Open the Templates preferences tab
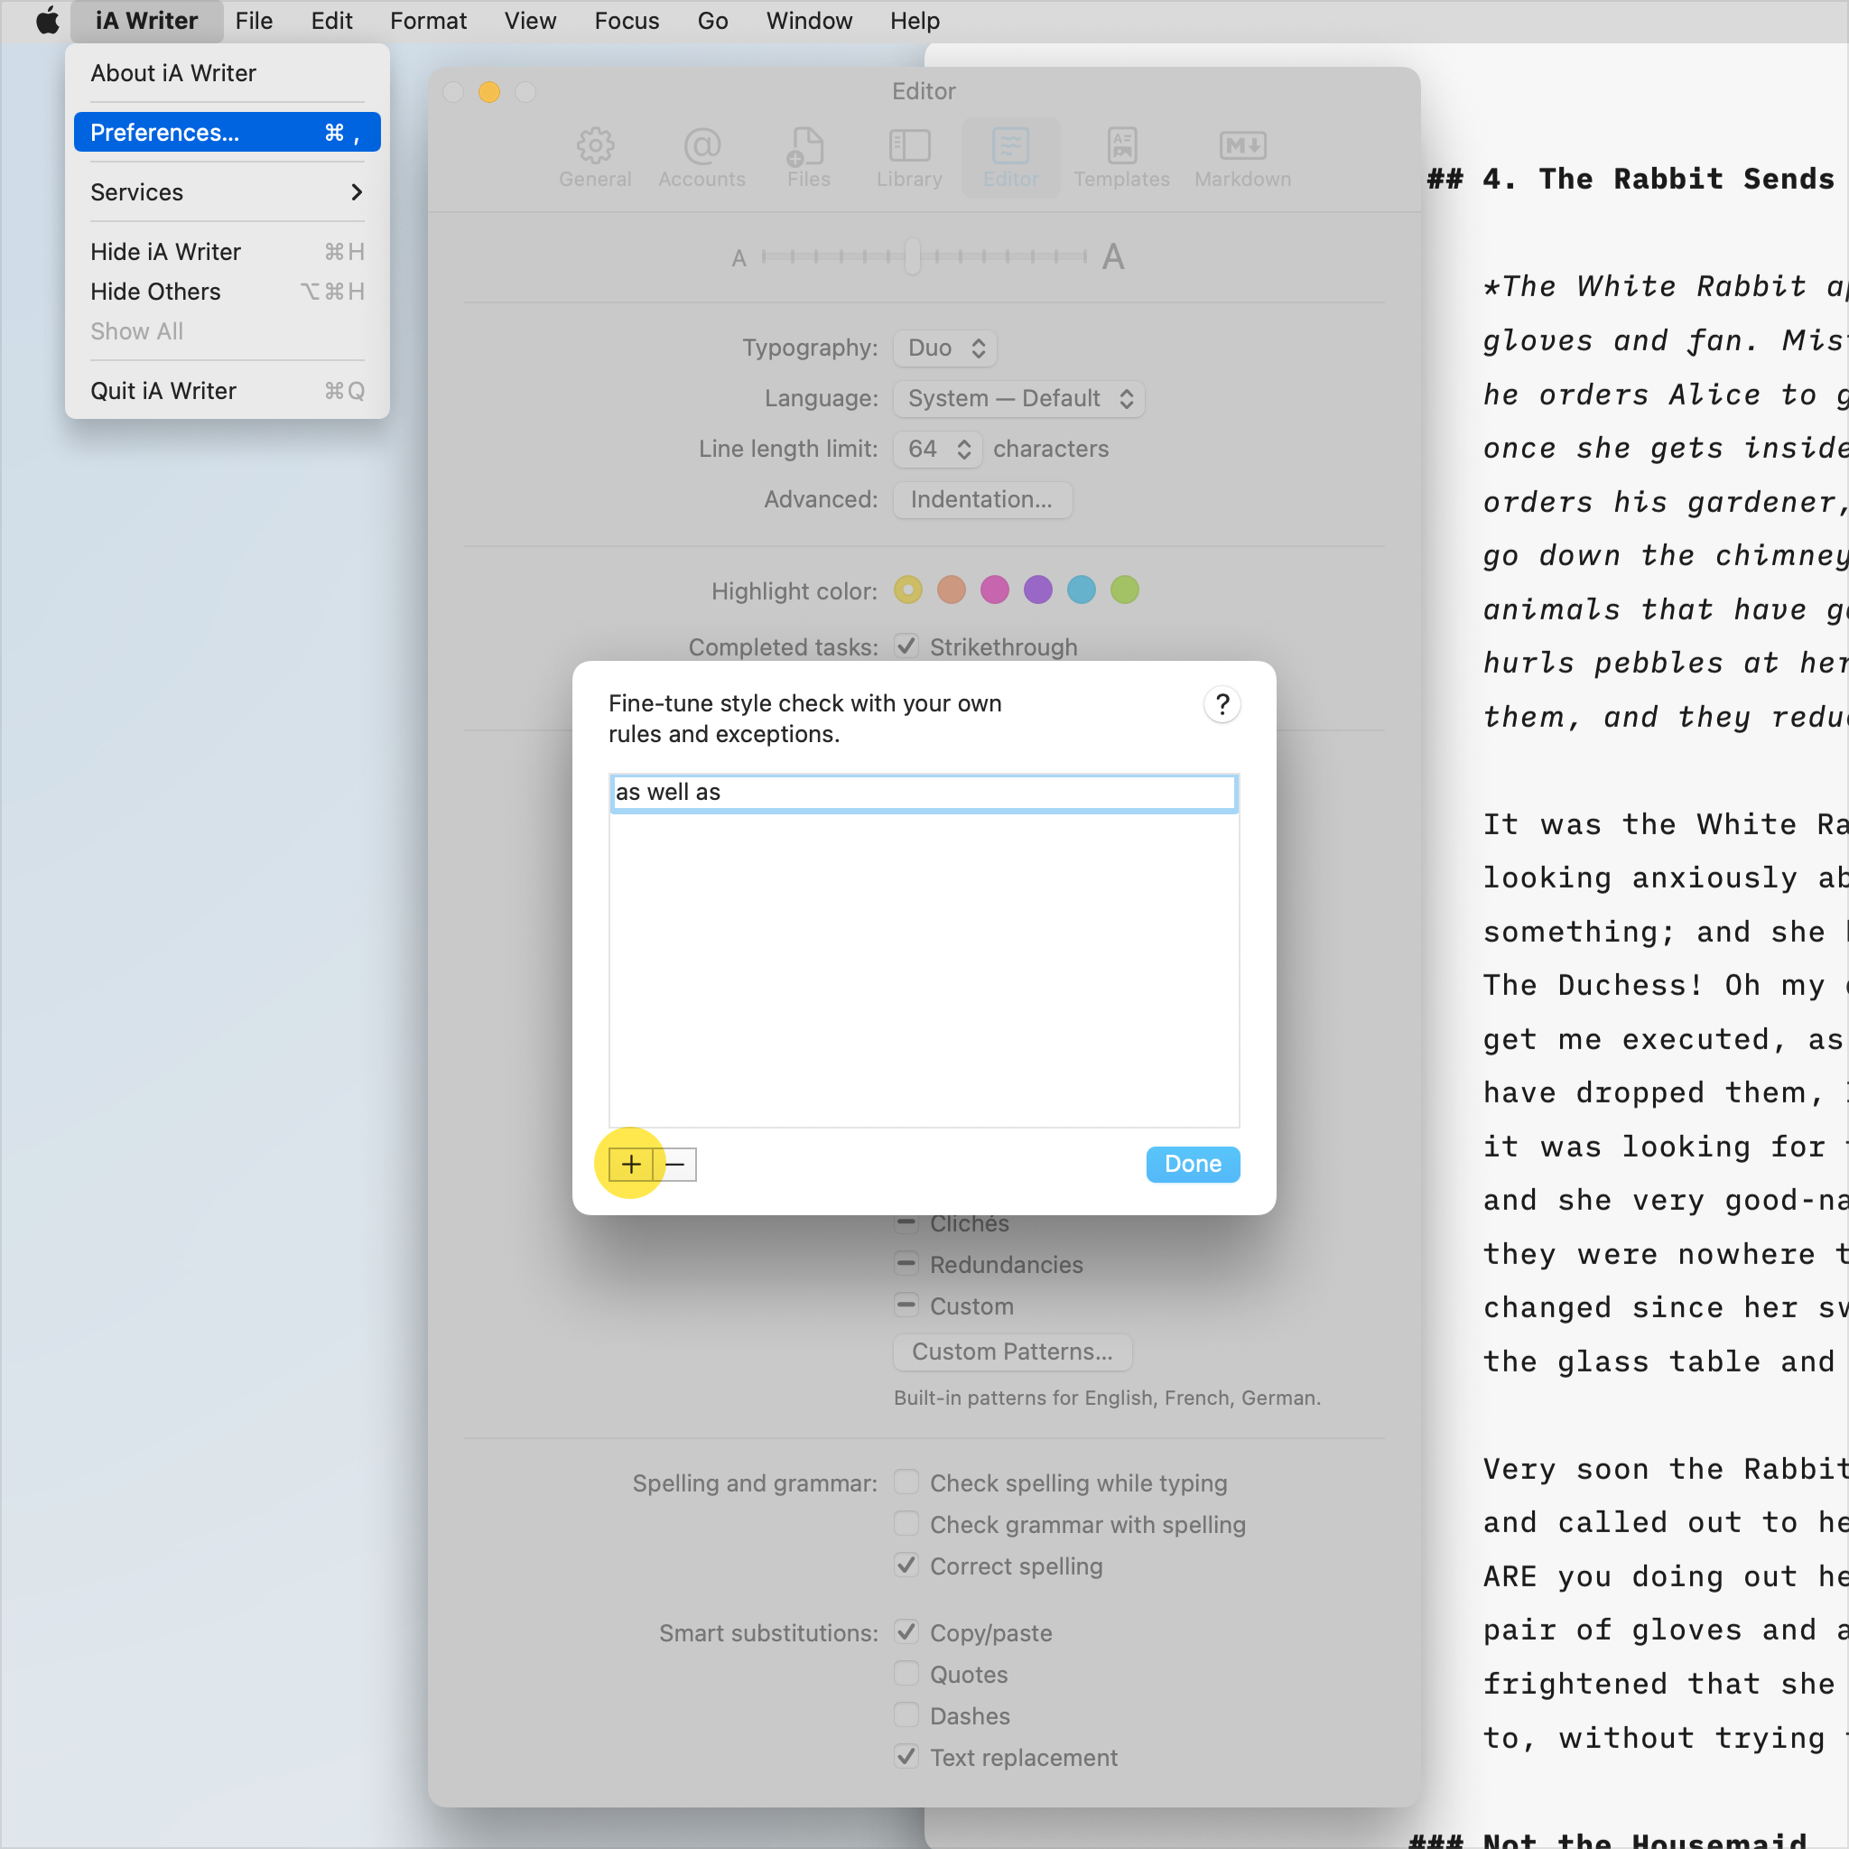 pos(1121,158)
